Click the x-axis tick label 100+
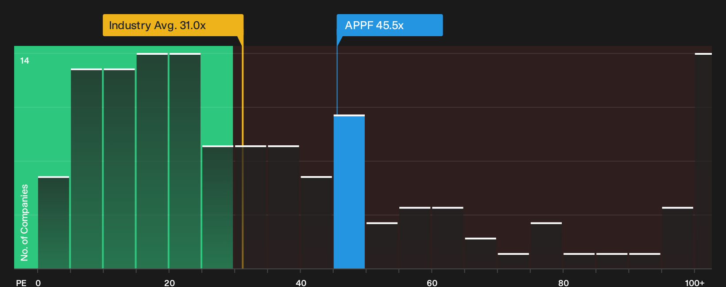The width and height of the screenshot is (726, 287). [x=695, y=283]
